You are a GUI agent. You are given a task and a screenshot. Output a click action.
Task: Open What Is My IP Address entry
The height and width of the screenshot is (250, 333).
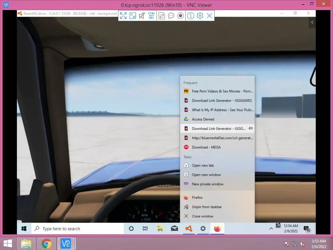(x=217, y=110)
